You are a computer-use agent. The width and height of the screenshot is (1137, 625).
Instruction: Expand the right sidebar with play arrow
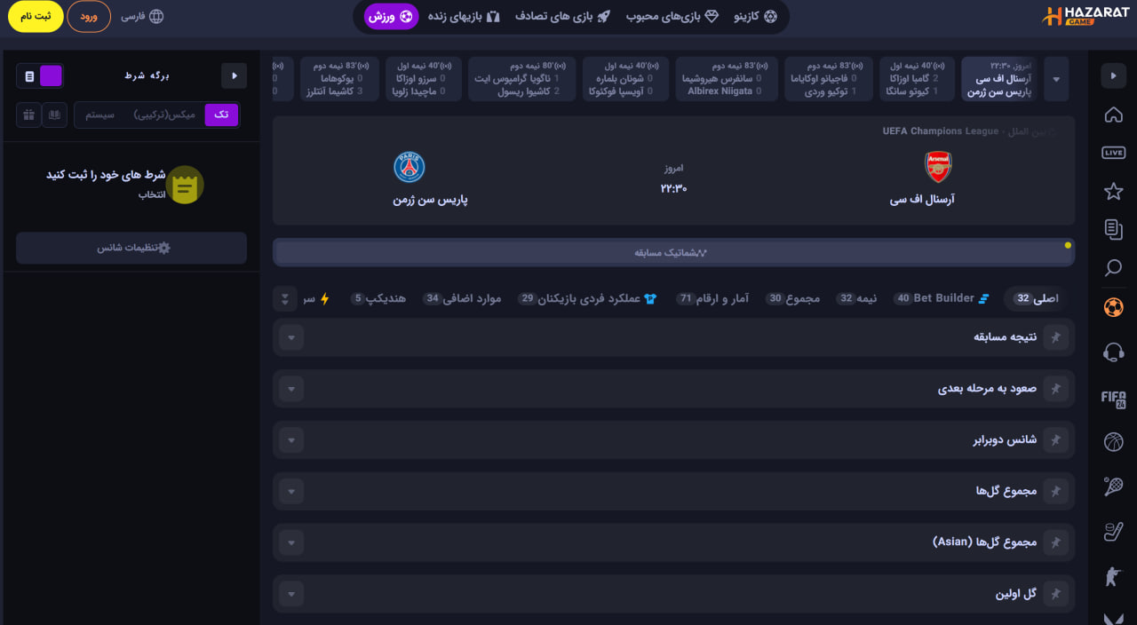(1113, 76)
